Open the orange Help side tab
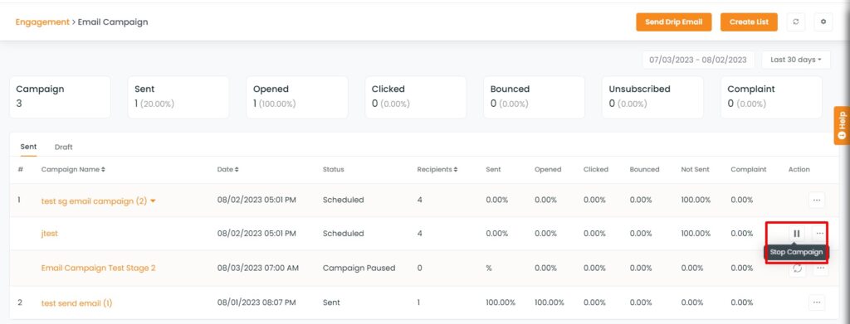 tap(842, 125)
